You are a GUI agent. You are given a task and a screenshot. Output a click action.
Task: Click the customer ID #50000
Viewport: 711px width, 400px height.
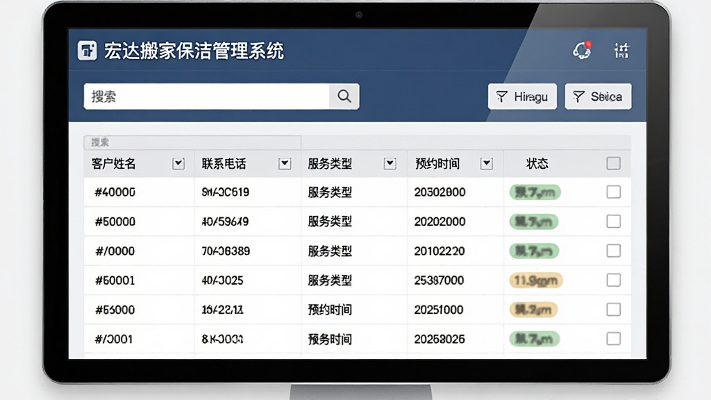point(115,222)
